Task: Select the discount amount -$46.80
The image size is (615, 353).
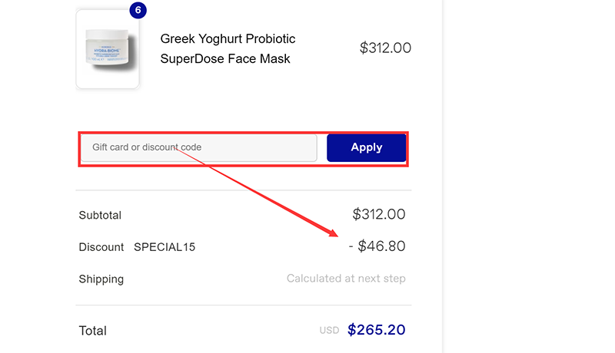Action: [x=377, y=246]
